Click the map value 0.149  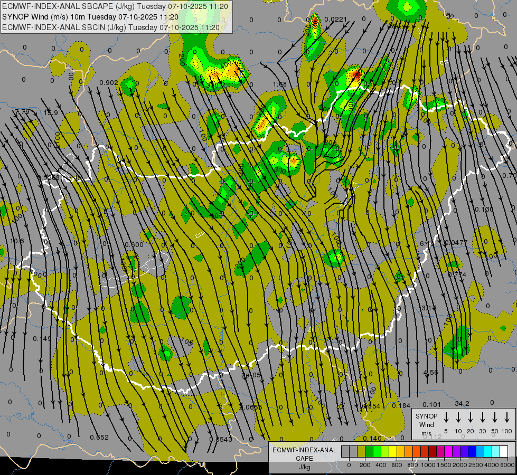click(42, 338)
